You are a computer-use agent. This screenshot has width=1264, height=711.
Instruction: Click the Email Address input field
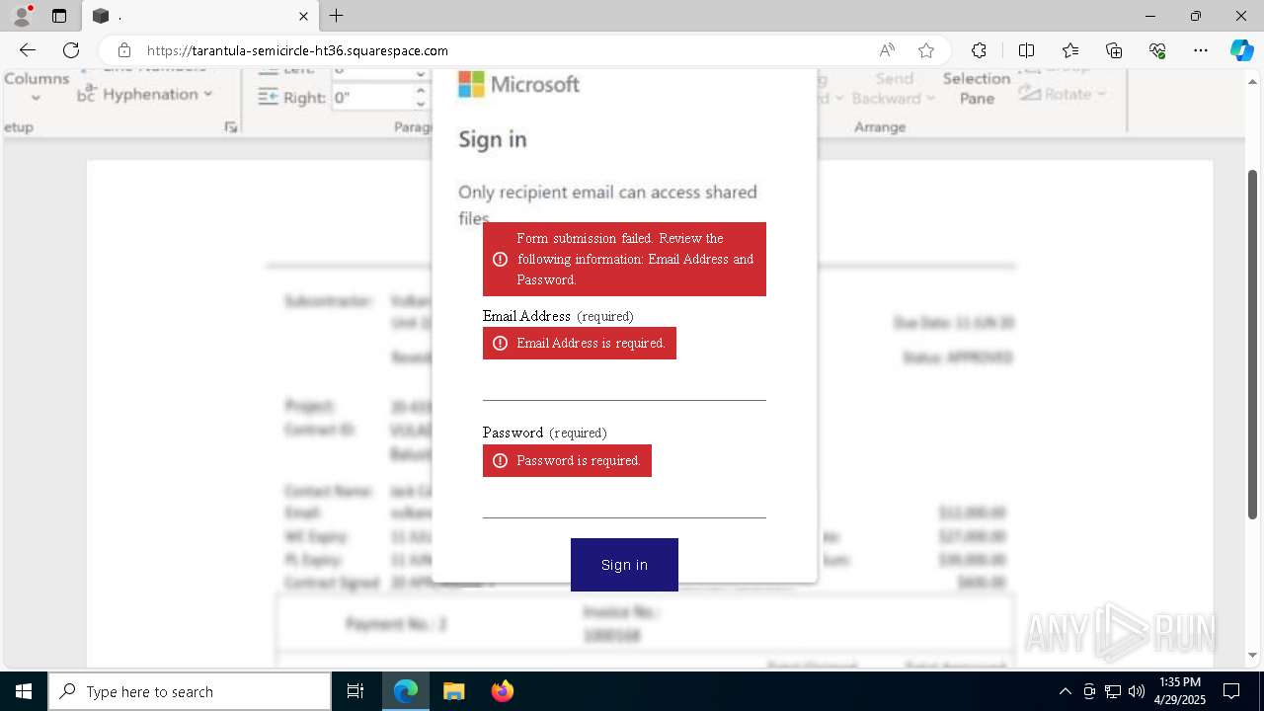coord(624,383)
